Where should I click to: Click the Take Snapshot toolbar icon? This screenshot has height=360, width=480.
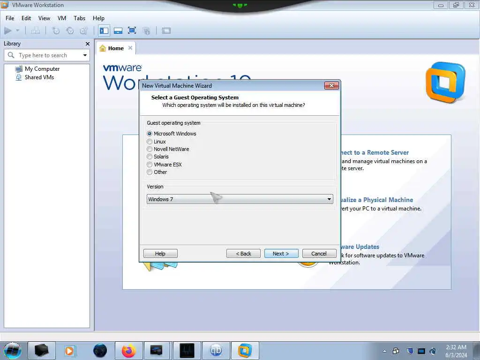(x=56, y=30)
